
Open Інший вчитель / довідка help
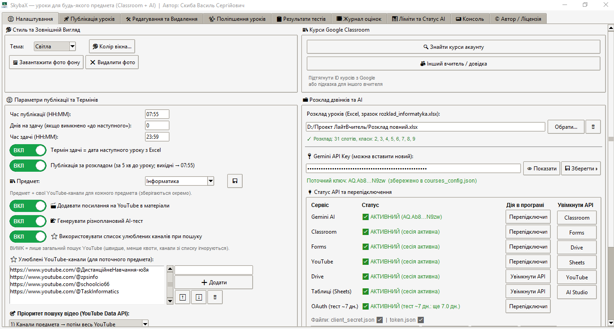click(454, 64)
